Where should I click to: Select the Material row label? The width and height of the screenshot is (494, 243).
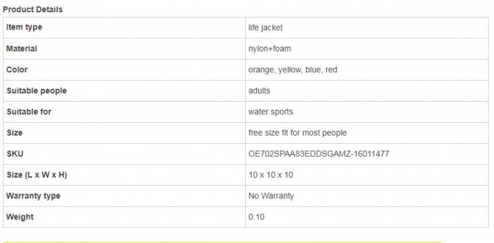pos(22,49)
